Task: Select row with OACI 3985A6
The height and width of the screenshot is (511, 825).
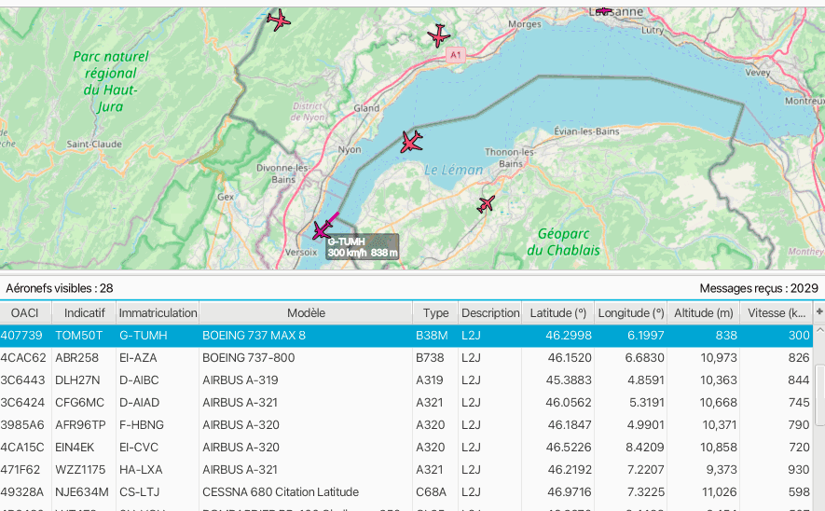Action: pos(406,424)
